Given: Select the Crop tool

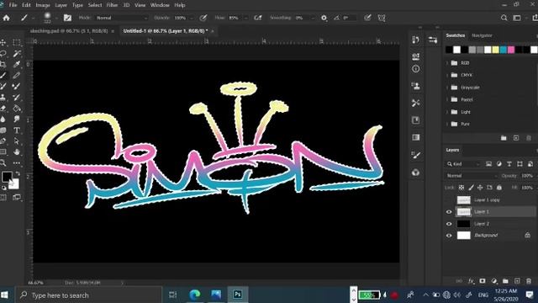Looking at the screenshot, I should 3,64.
